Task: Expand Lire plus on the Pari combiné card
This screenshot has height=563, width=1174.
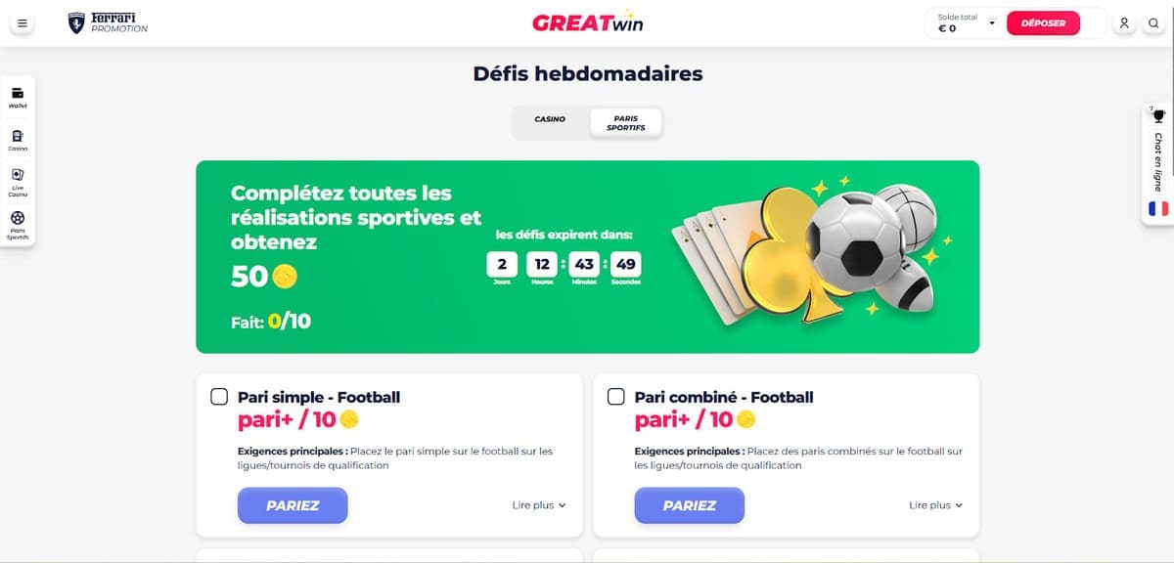Action: (935, 505)
